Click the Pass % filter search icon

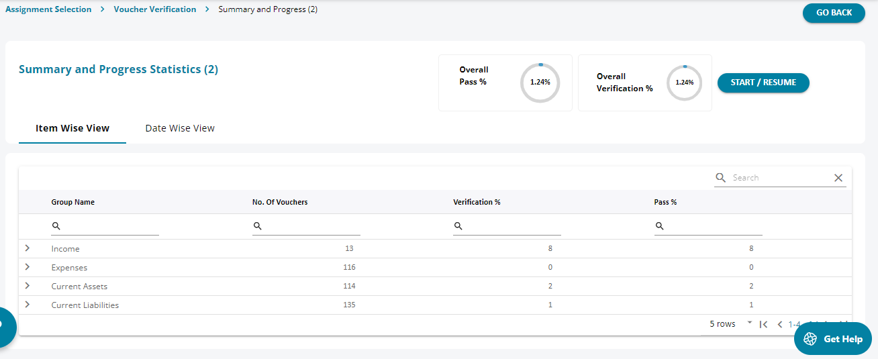point(660,227)
